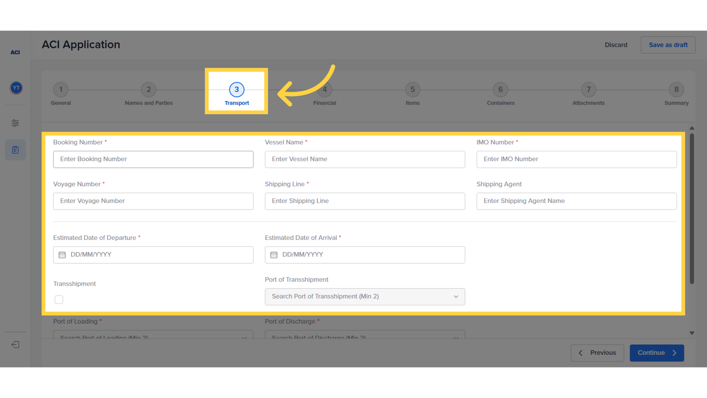Open the filter settings sidebar icon
707x398 pixels.
15,123
